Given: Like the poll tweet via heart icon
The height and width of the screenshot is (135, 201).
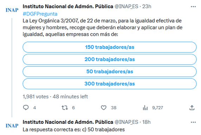Looking at the screenshot, I should click(103, 108).
